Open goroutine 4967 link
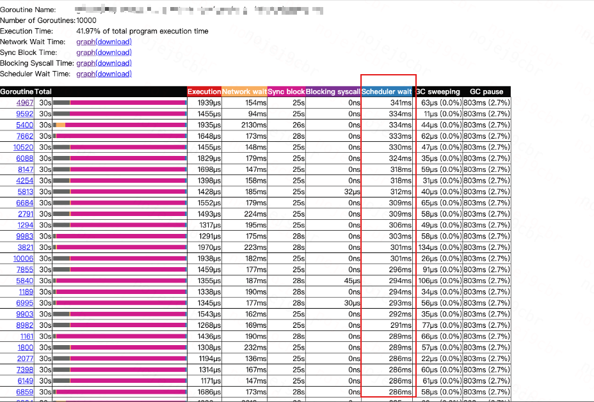Screen dimensions: 594x402 point(25,103)
